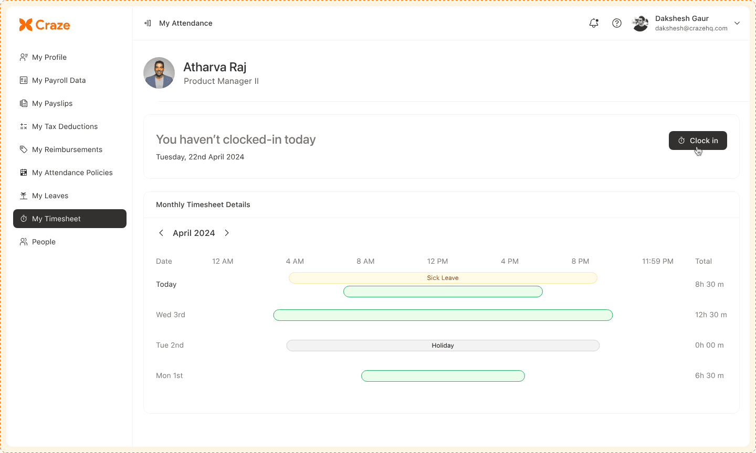The image size is (756, 453).
Task: Select My Timesheet menu item
Action: coord(70,219)
